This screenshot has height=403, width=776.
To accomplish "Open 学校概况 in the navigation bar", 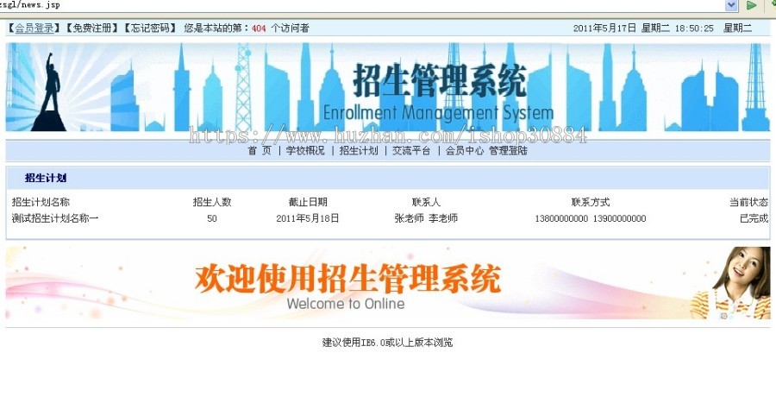I will tap(305, 150).
